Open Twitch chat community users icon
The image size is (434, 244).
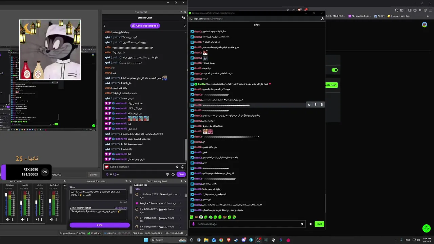183,18
